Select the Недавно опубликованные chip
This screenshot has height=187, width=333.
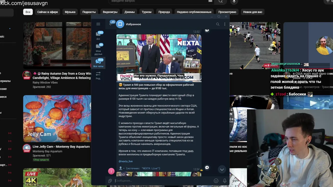[194, 12]
